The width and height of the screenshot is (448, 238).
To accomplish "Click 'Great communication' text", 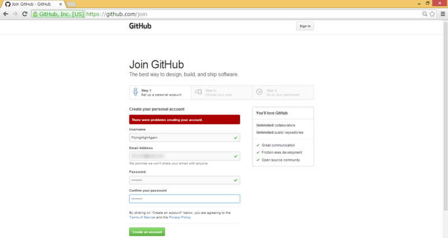I will coord(278,145).
